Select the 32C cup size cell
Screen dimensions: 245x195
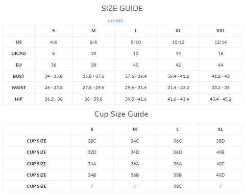click(92, 141)
